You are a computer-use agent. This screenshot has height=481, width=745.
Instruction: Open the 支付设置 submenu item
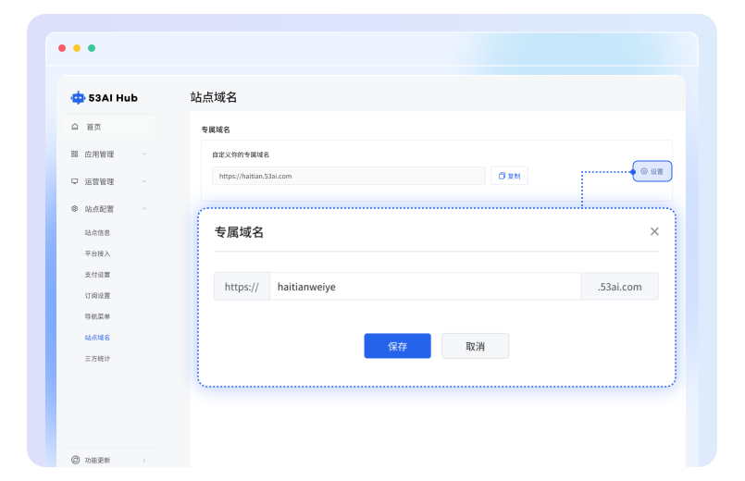(97, 275)
